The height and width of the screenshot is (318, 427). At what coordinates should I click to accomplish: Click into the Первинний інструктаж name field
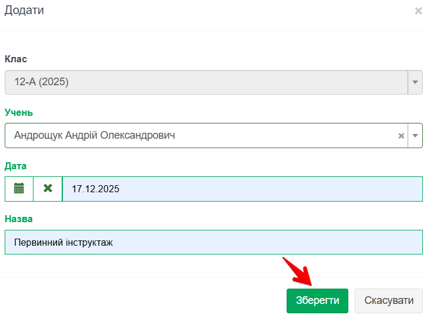pos(213,242)
